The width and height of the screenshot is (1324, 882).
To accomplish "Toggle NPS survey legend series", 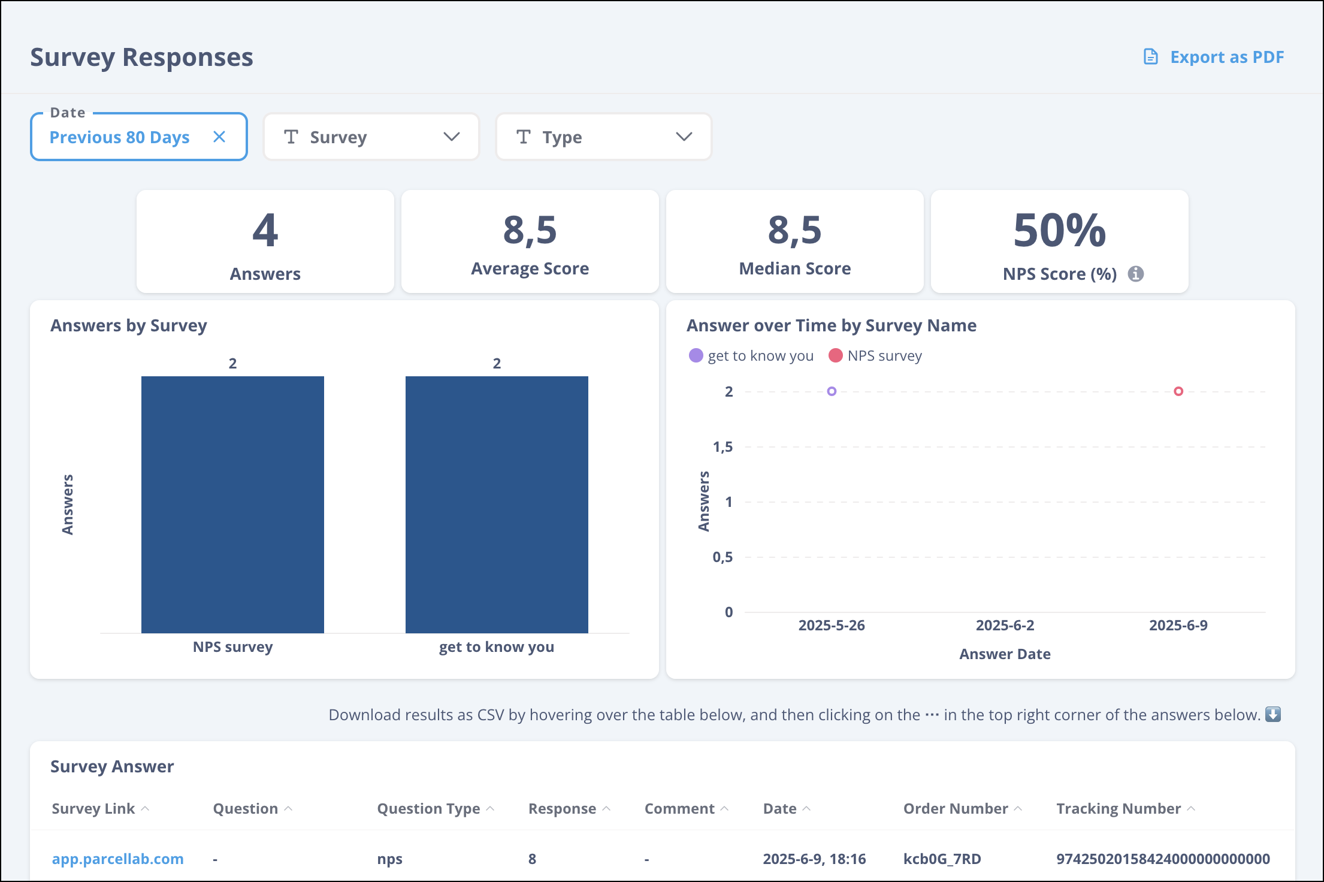I will pyautogui.click(x=875, y=356).
